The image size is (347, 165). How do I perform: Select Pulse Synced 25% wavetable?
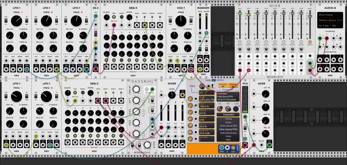(x=228, y=126)
